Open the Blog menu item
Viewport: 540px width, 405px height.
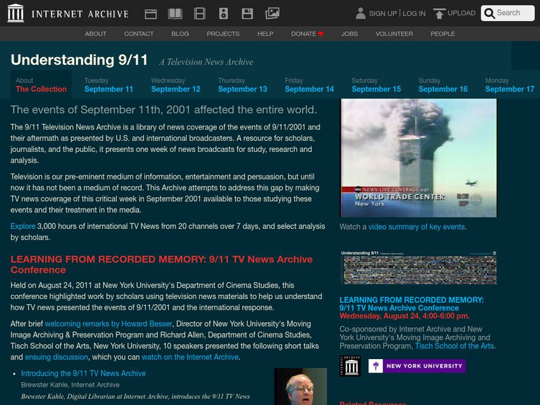(180, 34)
